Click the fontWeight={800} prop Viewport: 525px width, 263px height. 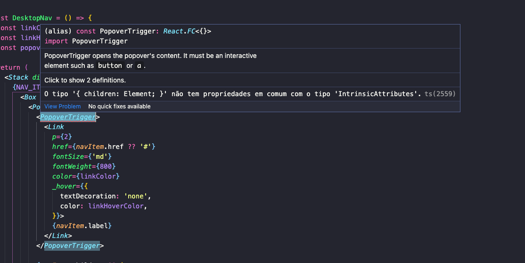[84, 166]
